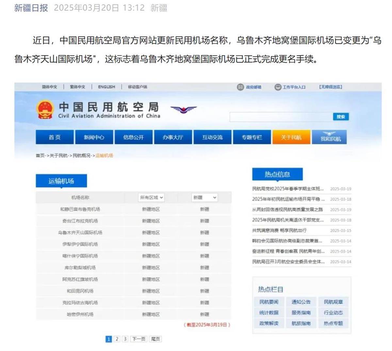
Task: Open news 2025年民航局机关离退休干部党支
Action: (288, 220)
